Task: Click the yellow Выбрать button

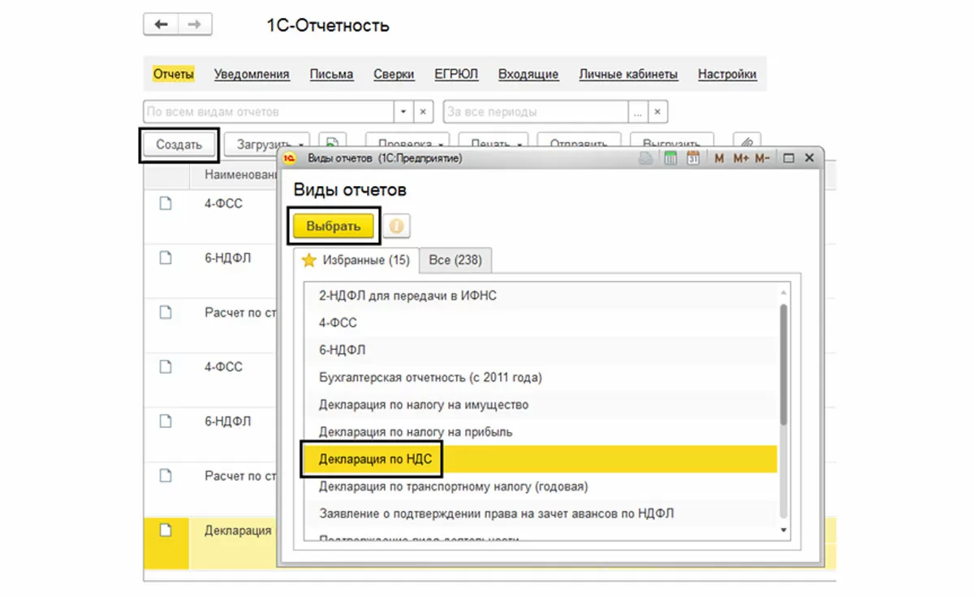Action: tap(334, 226)
